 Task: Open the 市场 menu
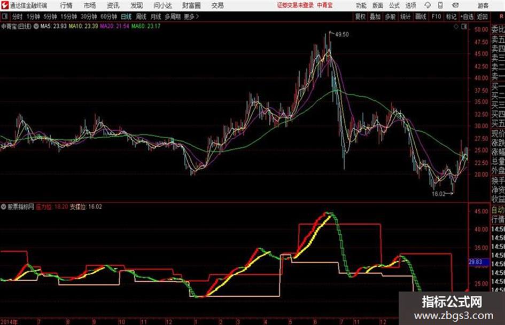click(90, 5)
